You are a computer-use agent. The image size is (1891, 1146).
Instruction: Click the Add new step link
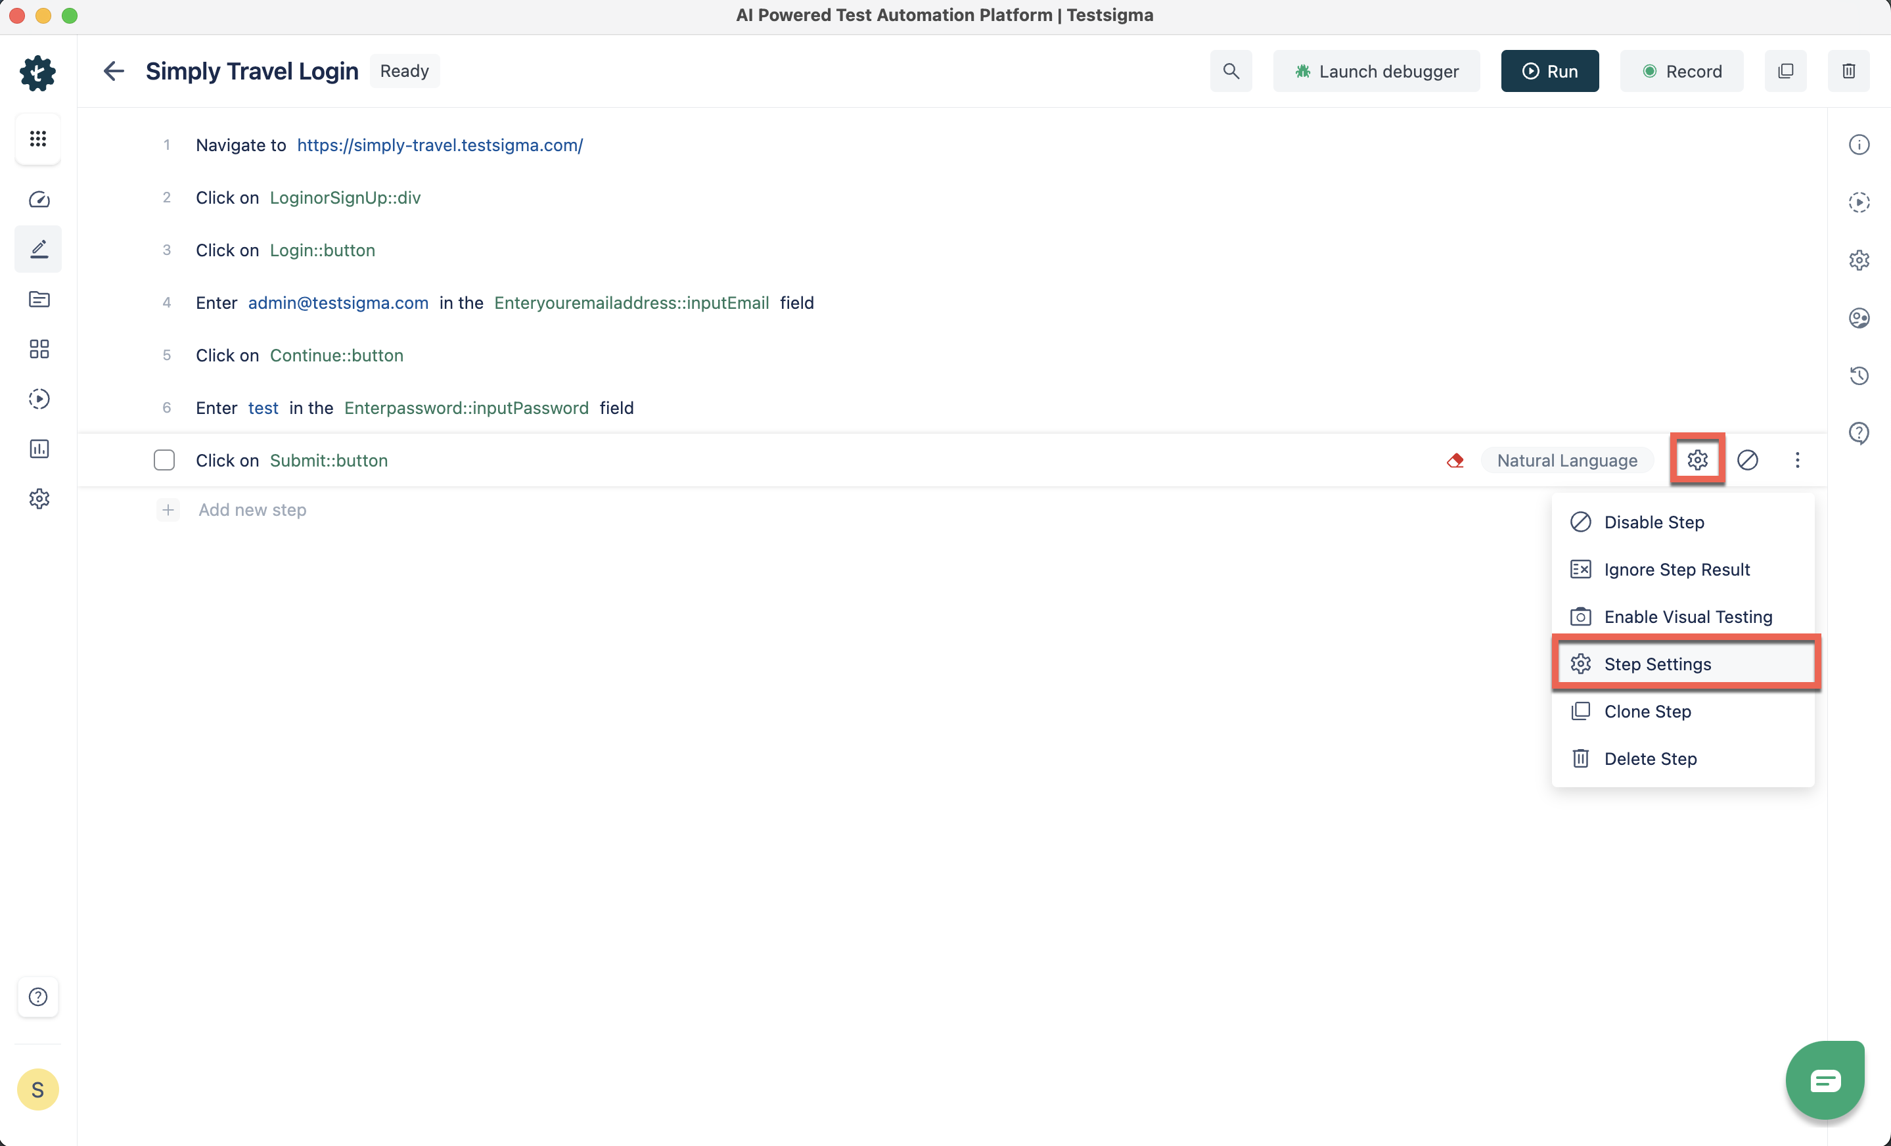[x=251, y=509]
